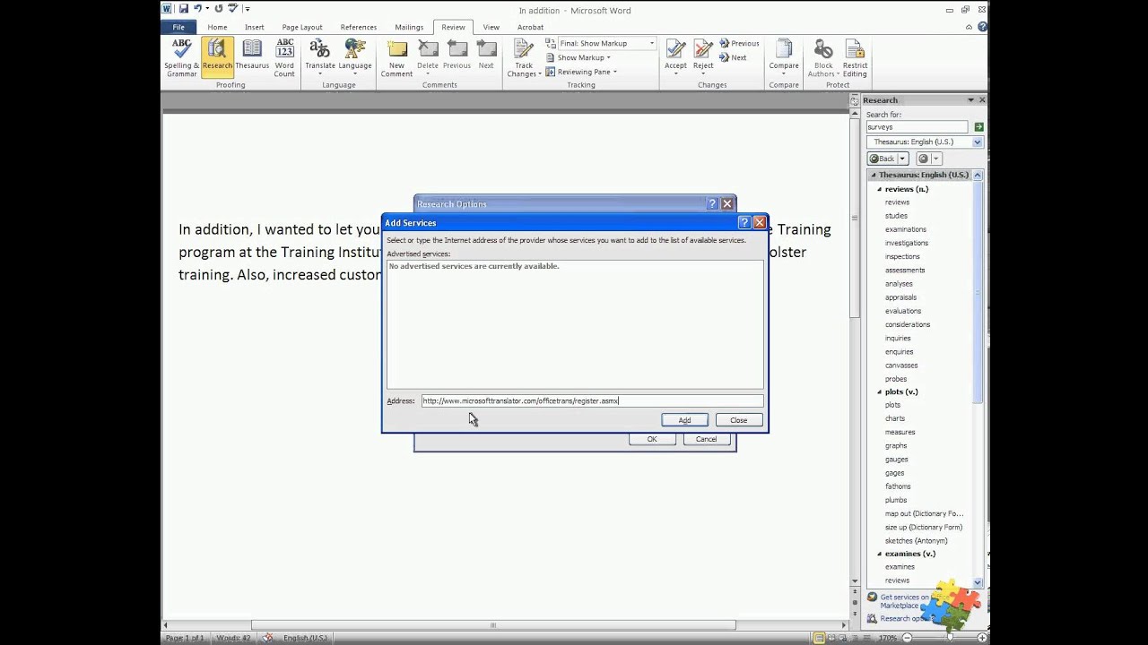Screen dimensions: 1148x645
Task: Select synonym 'investigations' in thesaurus list
Action: [x=907, y=243]
